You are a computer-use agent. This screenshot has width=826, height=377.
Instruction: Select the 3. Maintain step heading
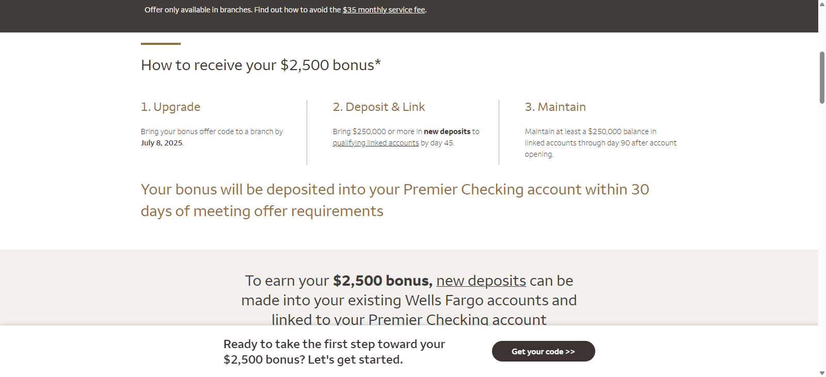555,107
